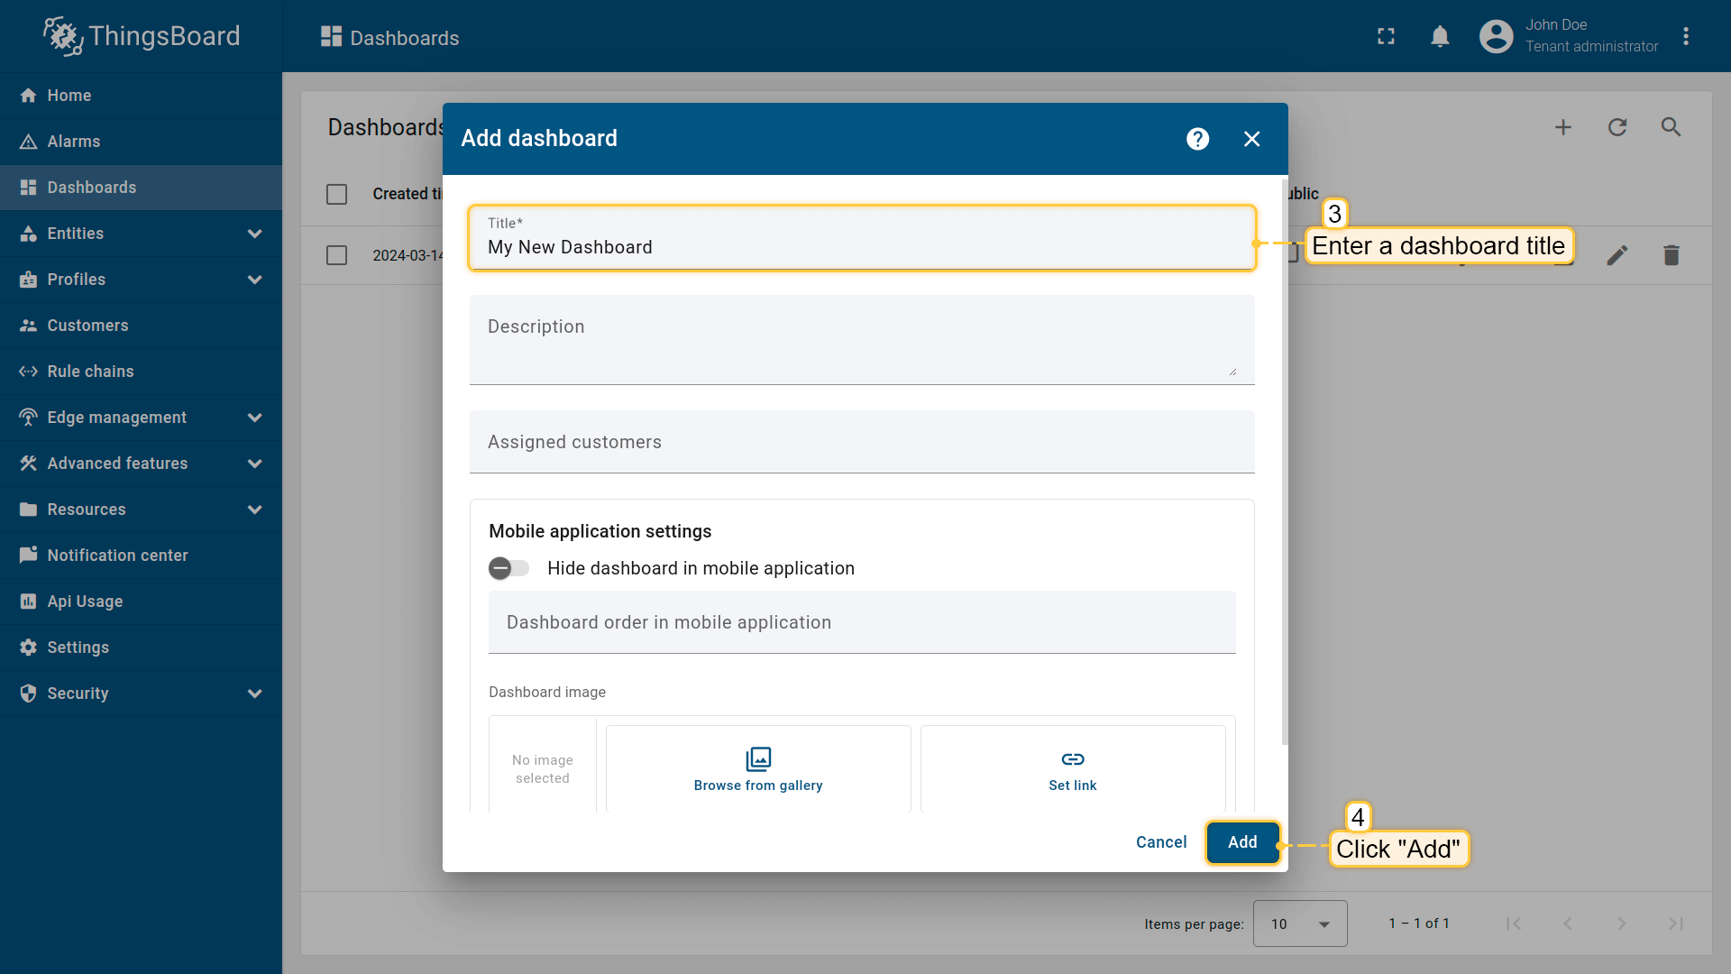Open Rule chains in sidebar

click(90, 372)
